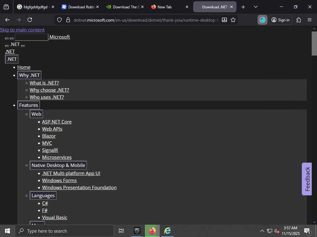This screenshot has width=317, height=237.
Task: Close the Download .NET tab
Action: pyautogui.click(x=232, y=7)
